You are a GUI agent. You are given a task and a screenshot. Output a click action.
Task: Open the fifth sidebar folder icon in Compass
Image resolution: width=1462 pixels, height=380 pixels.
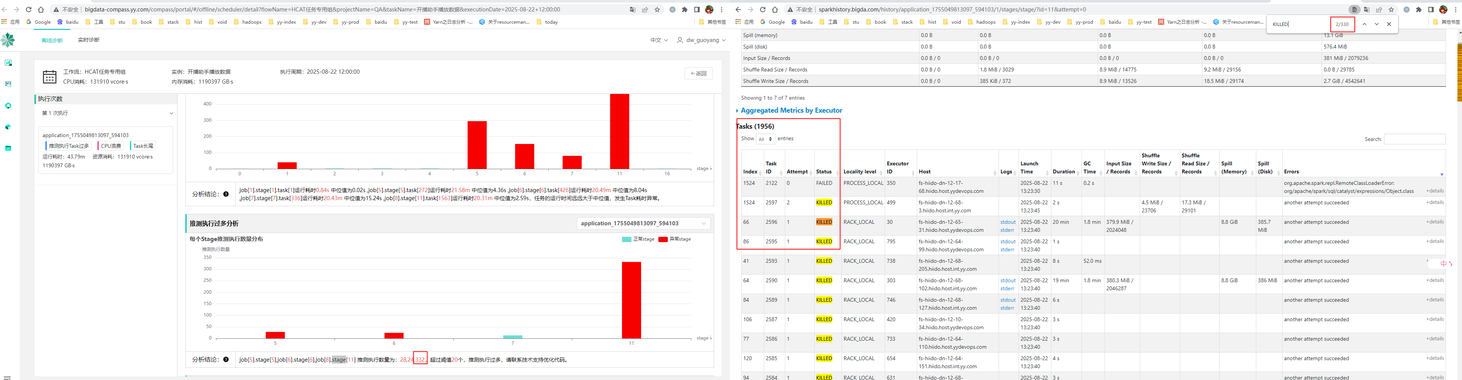coord(8,148)
